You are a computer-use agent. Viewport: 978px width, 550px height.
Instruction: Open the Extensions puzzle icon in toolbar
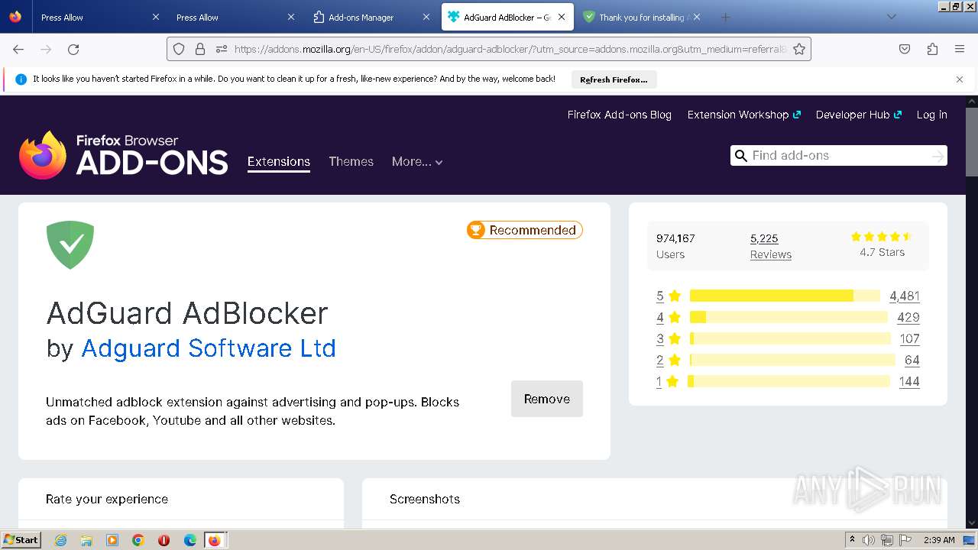pos(932,49)
